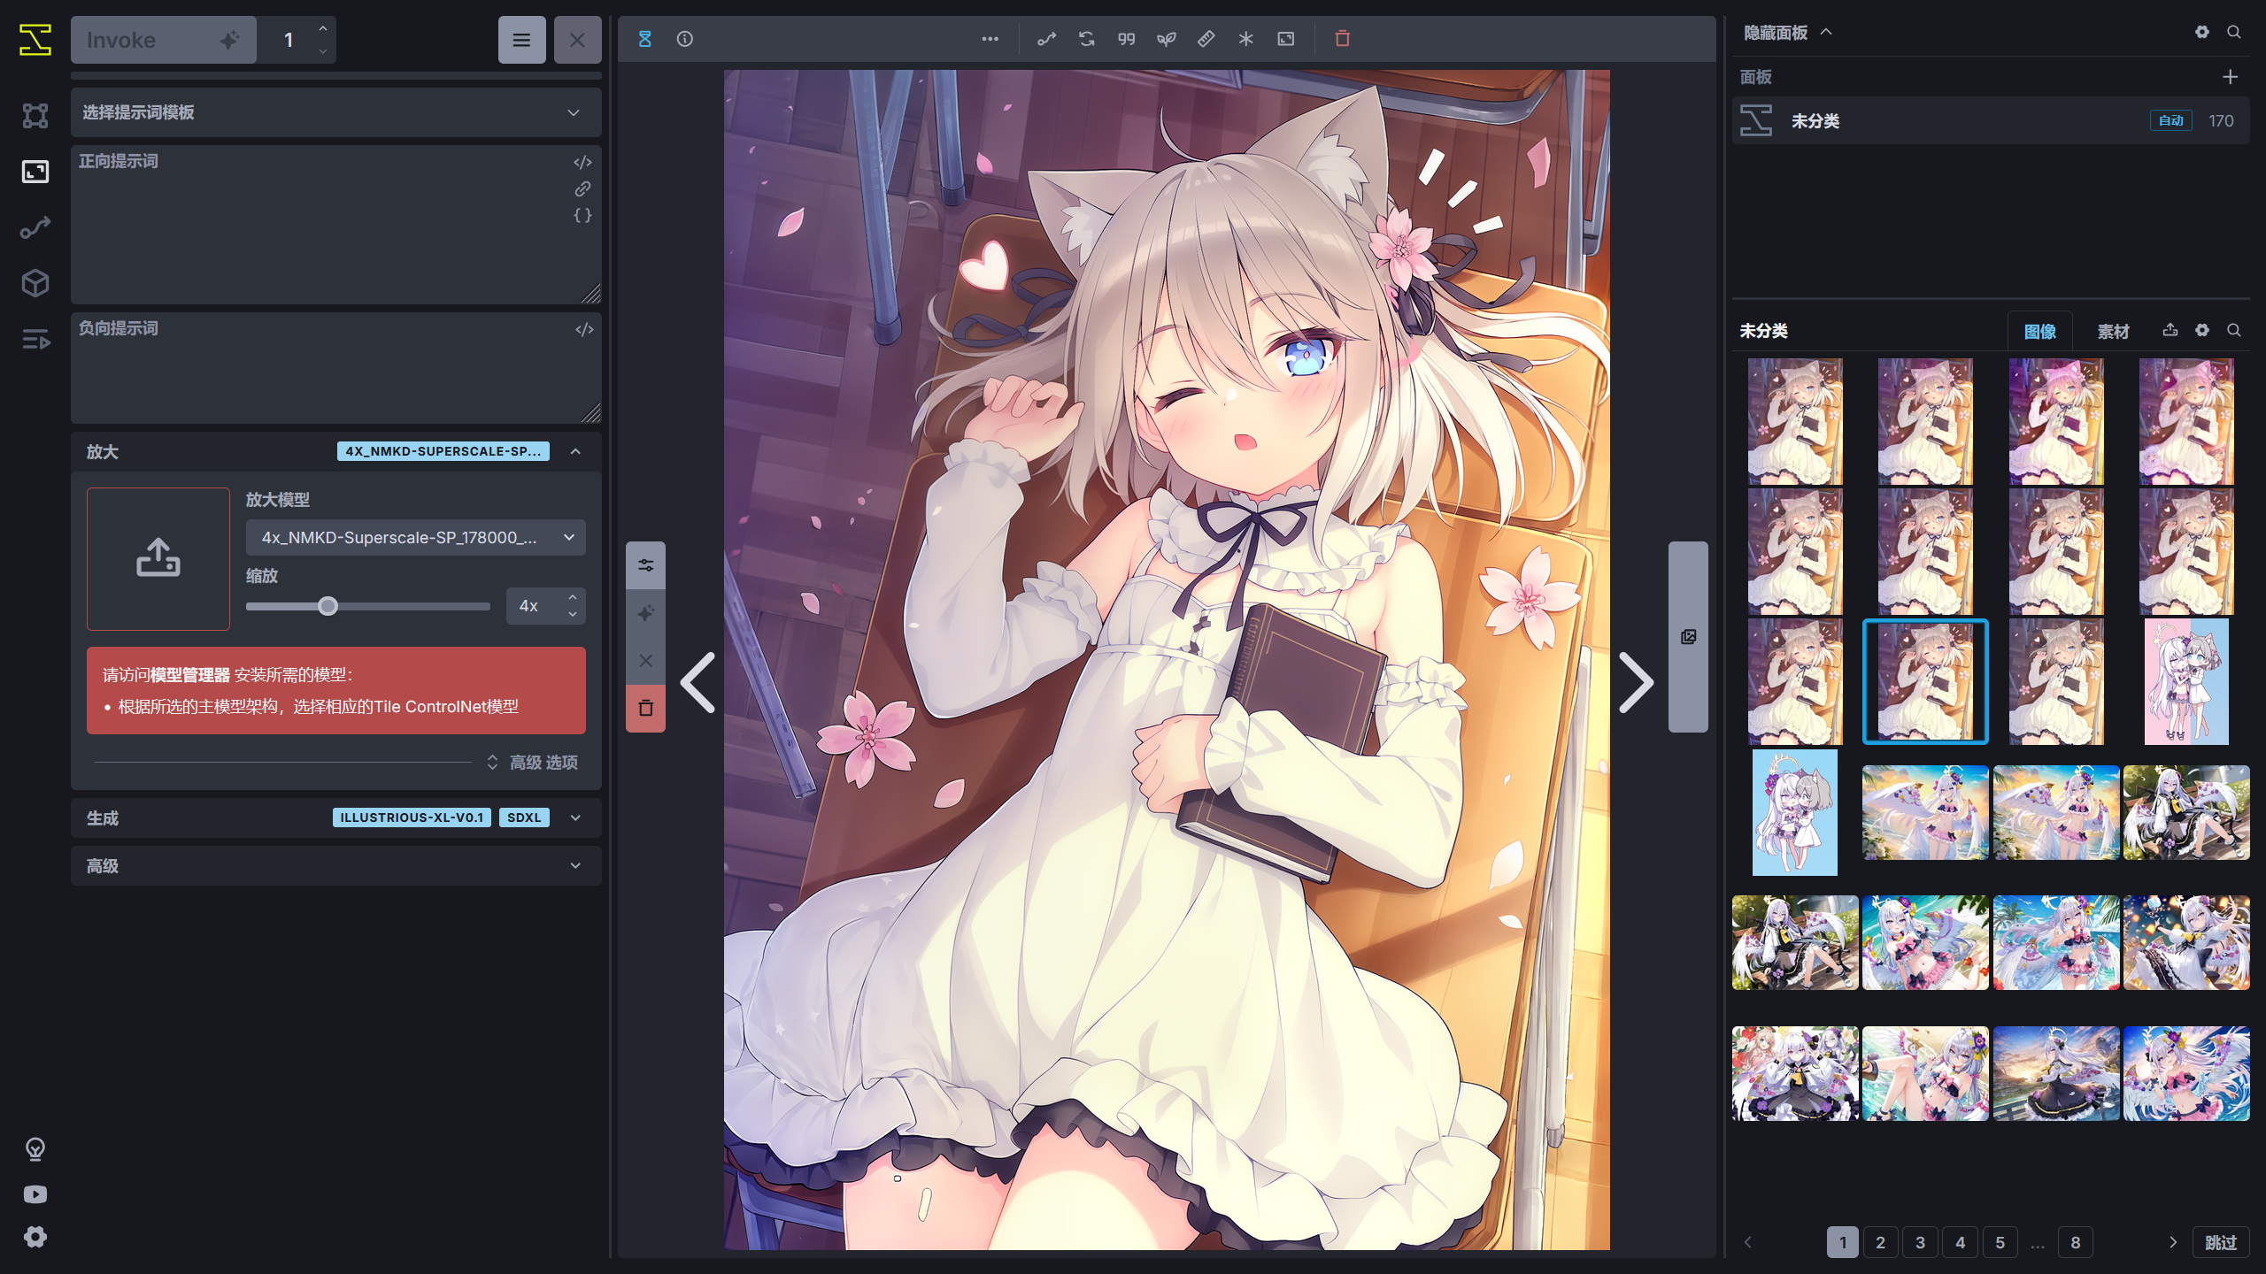Click the 缩放 scale slider handle
The width and height of the screenshot is (2266, 1274).
[328, 606]
